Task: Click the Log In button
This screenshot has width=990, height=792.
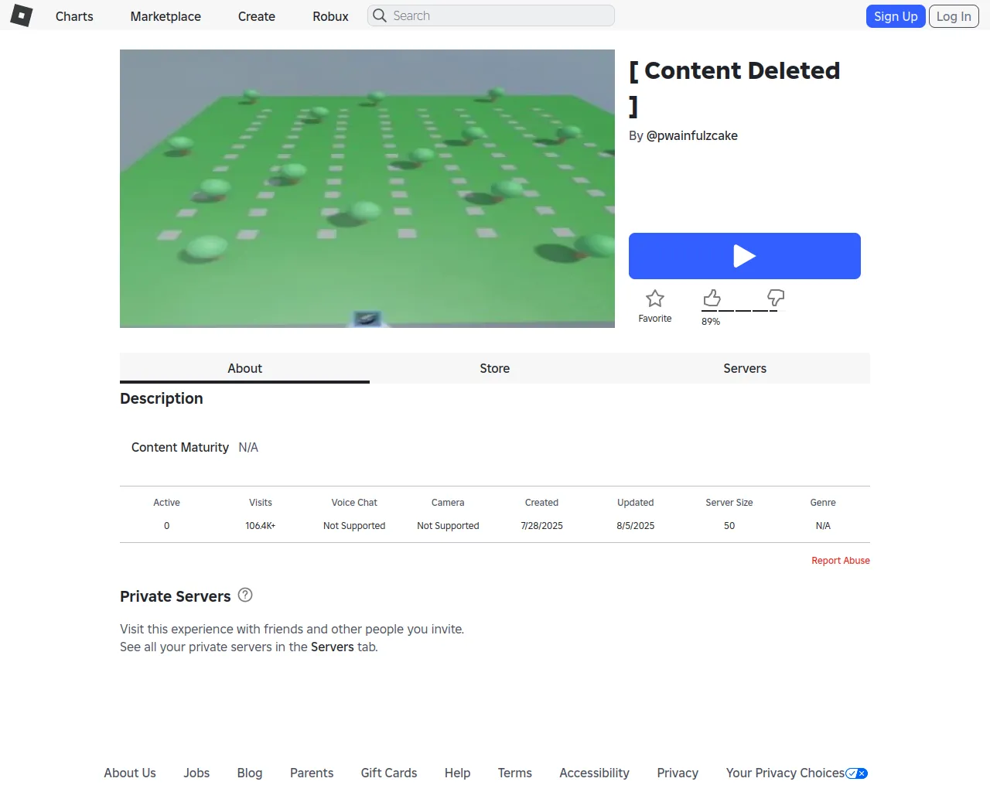Action: [954, 16]
